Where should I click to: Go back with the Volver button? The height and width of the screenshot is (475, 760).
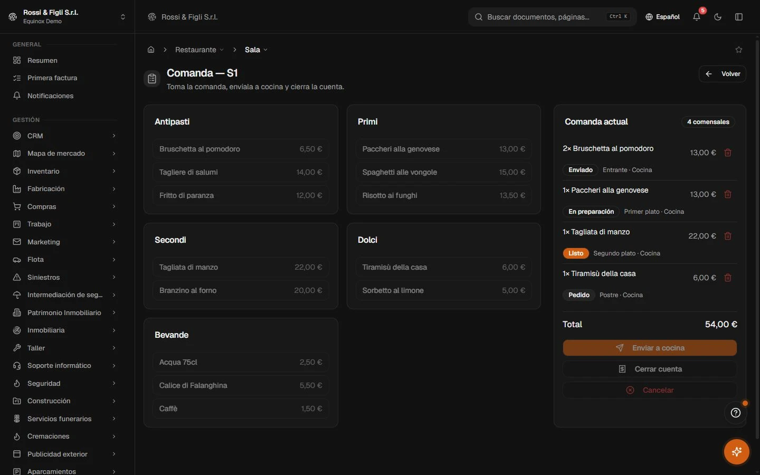[723, 74]
